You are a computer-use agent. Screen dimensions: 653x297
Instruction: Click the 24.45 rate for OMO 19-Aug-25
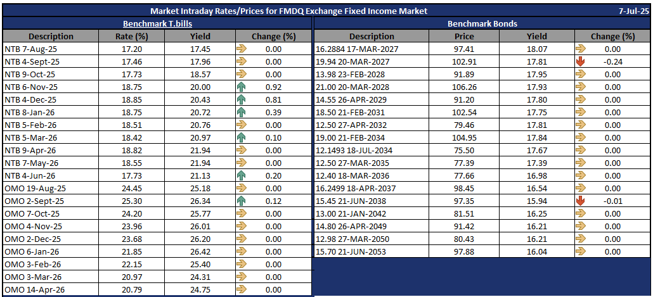click(x=132, y=188)
